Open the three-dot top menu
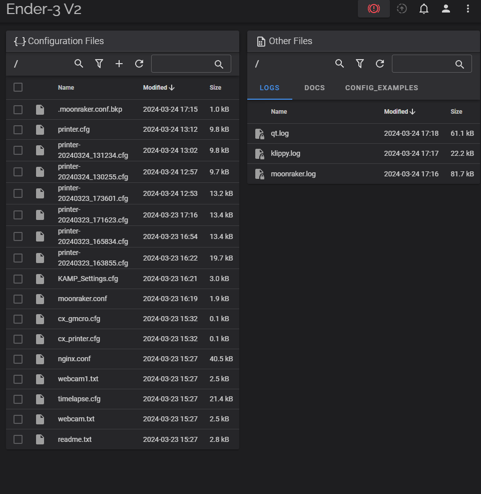This screenshot has width=481, height=494. point(468,9)
